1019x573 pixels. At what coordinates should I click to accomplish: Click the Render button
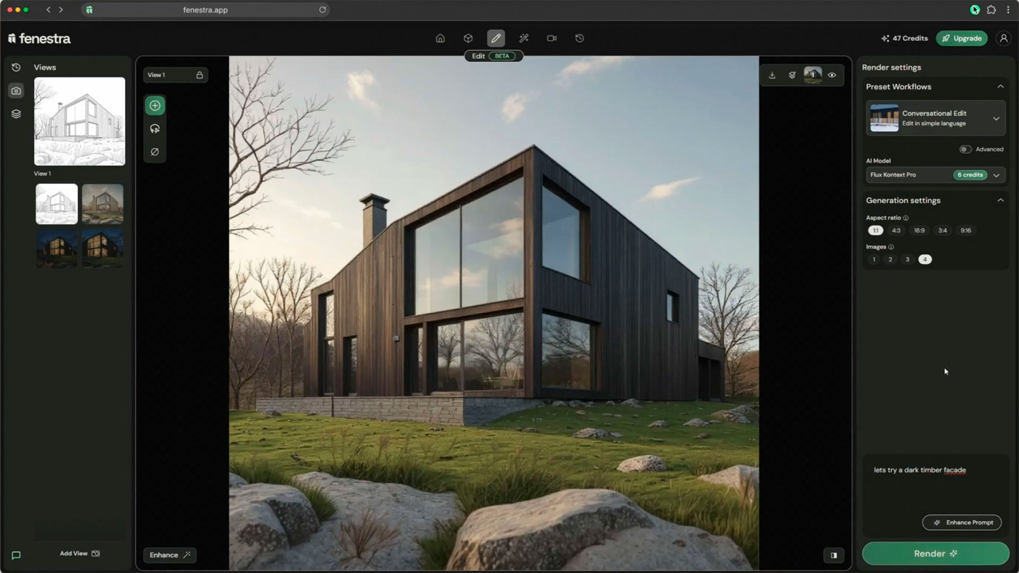coord(935,553)
